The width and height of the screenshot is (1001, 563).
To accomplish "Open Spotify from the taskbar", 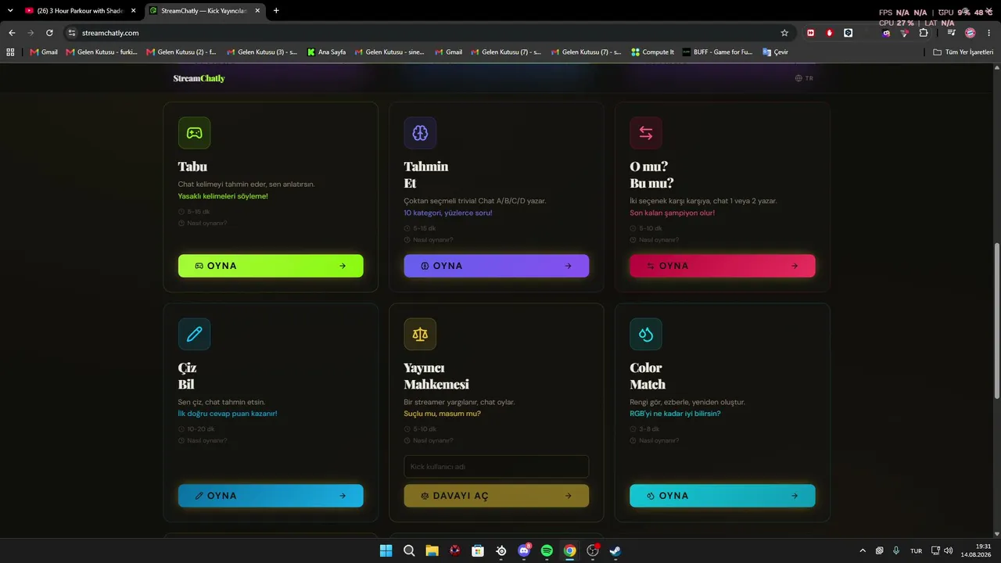I will [547, 550].
